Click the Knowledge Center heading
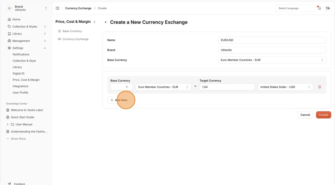 [x=17, y=104]
